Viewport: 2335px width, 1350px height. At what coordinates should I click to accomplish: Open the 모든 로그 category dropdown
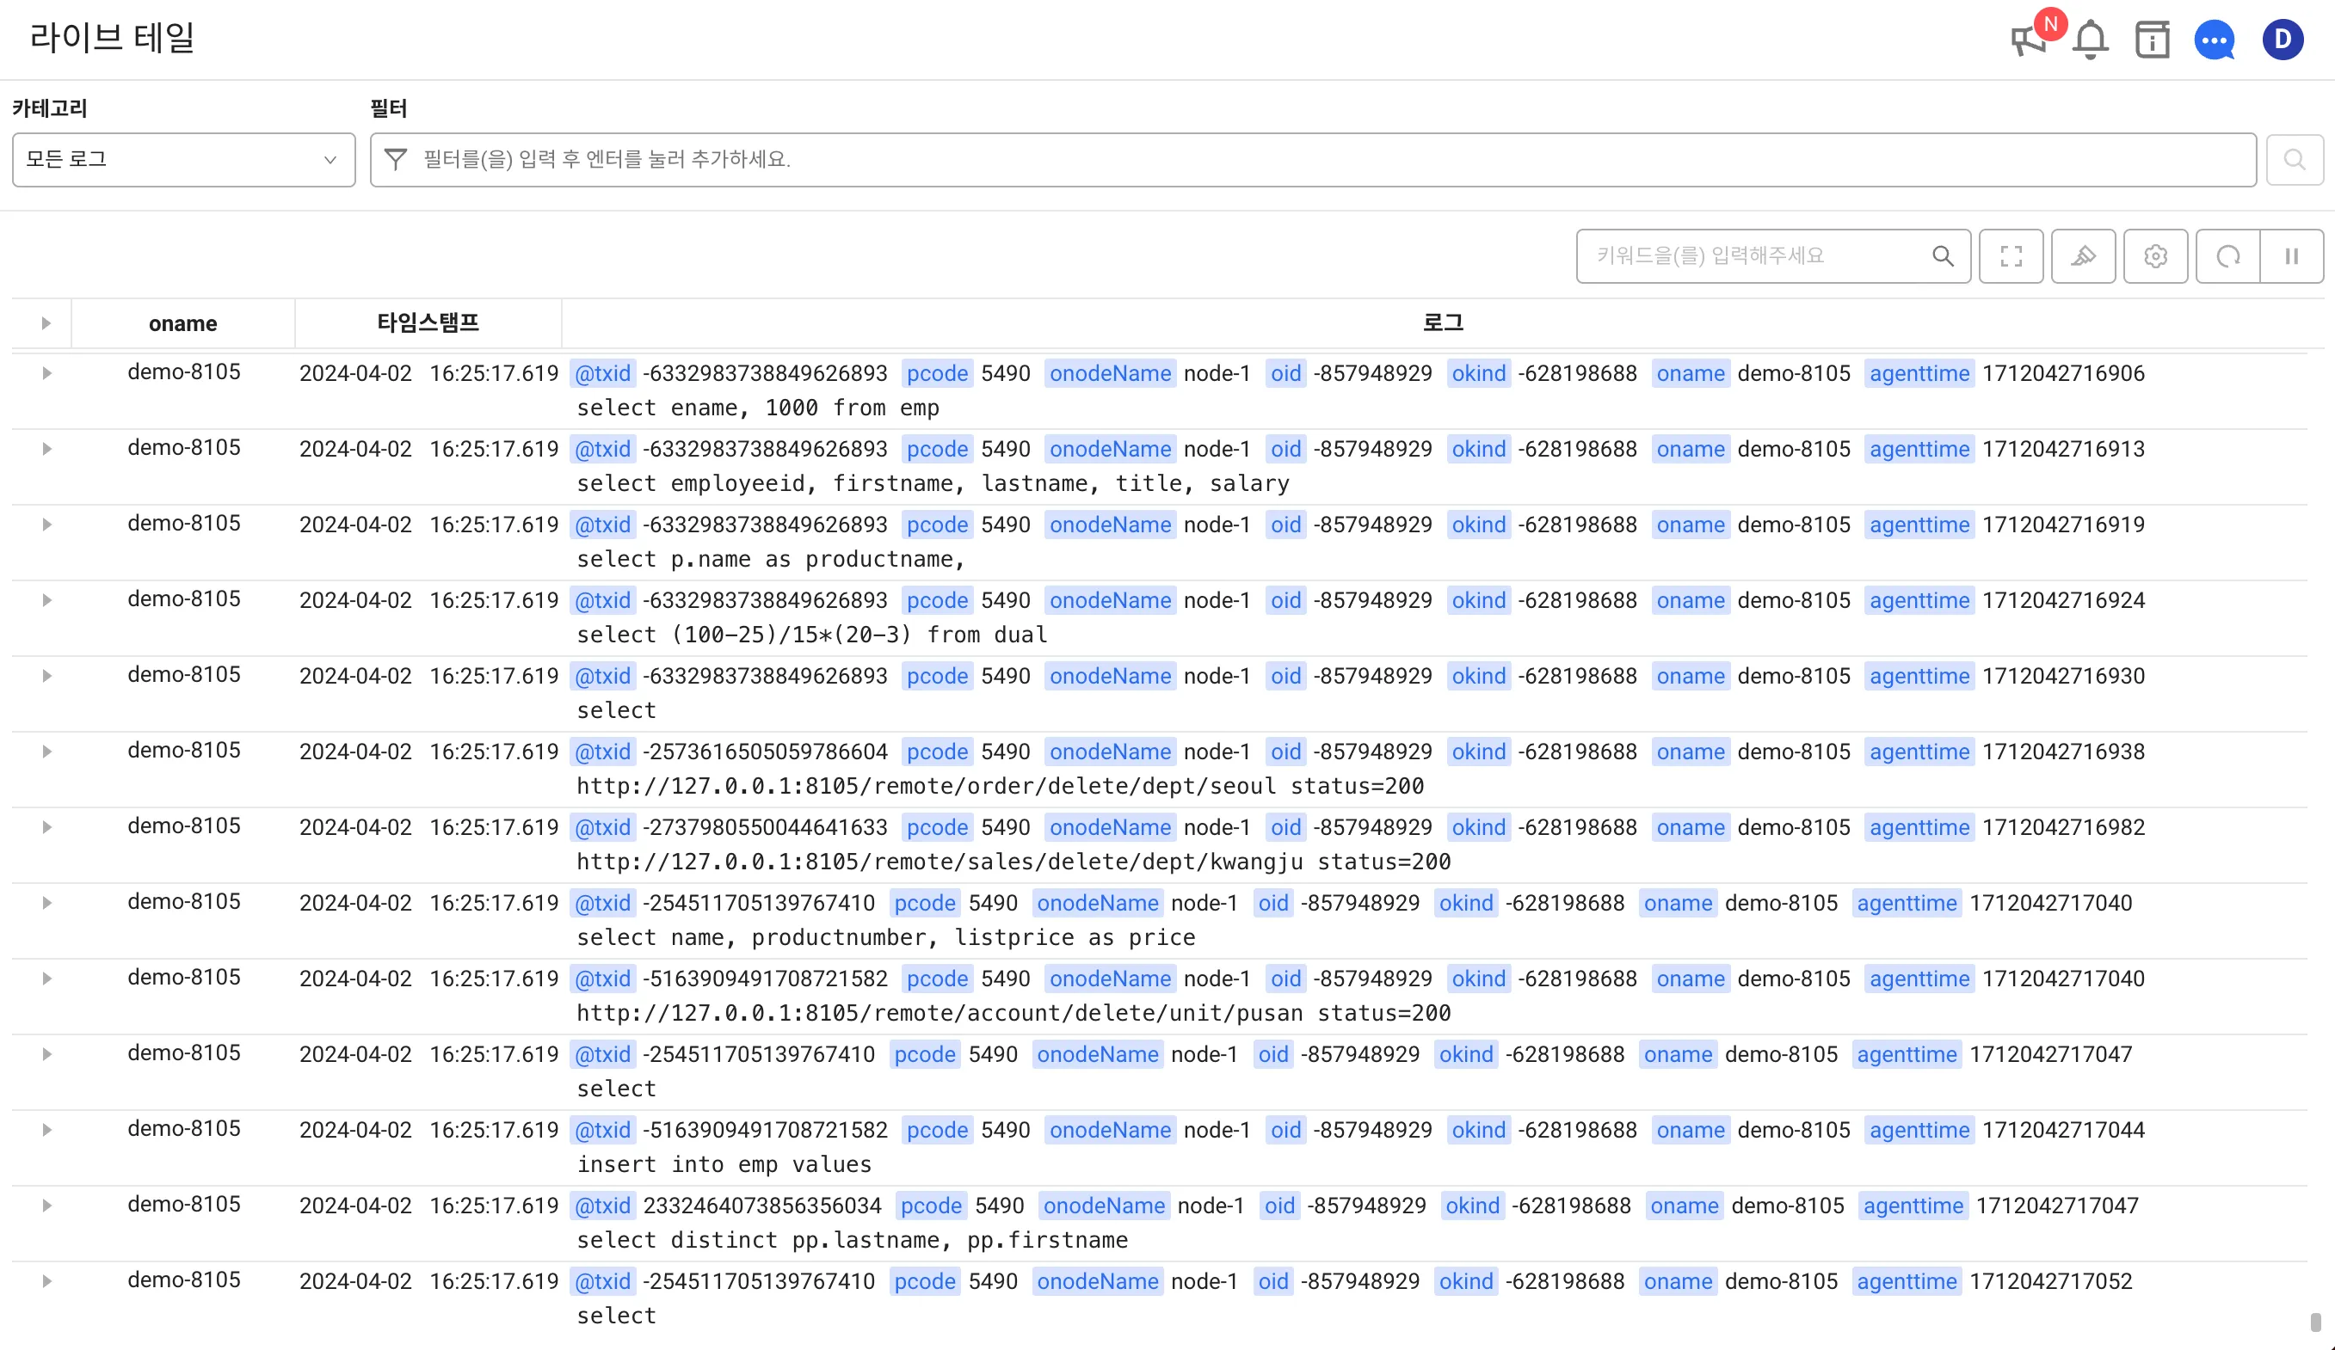click(183, 159)
